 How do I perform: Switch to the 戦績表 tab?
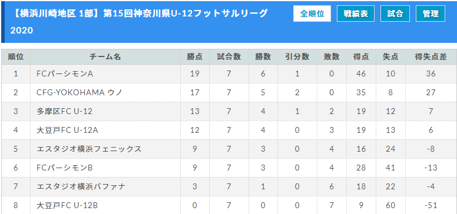click(356, 14)
